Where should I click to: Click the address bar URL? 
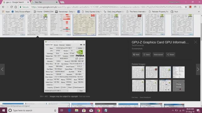tap(107, 7)
